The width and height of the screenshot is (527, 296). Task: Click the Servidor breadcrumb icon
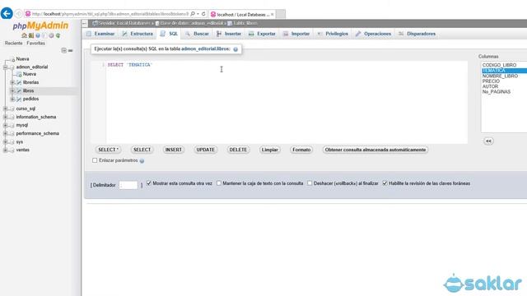(x=96, y=23)
